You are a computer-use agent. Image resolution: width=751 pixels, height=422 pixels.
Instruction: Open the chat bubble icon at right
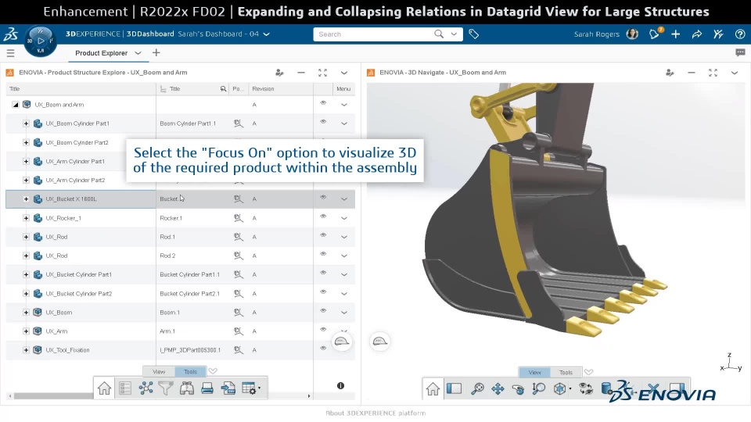(741, 52)
